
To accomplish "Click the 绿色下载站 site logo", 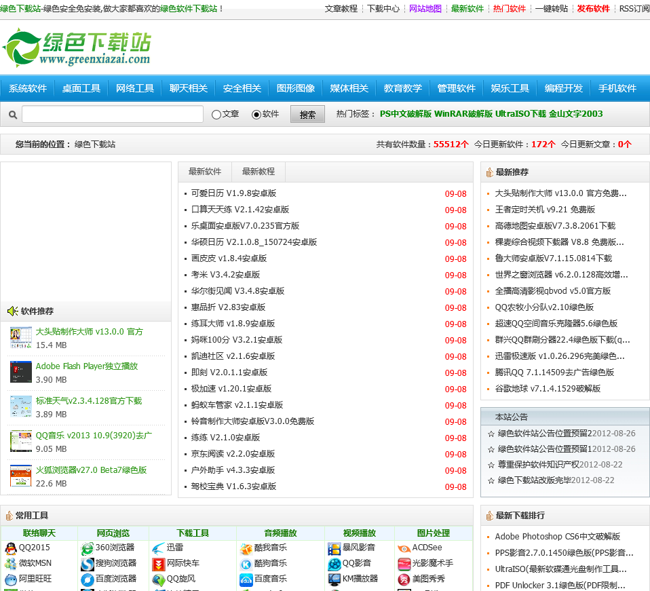I will point(76,47).
